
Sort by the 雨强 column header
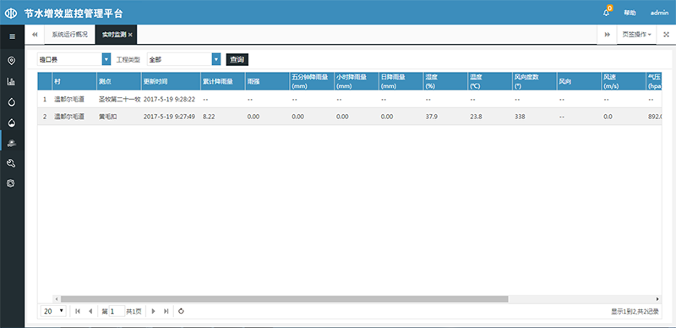point(267,81)
